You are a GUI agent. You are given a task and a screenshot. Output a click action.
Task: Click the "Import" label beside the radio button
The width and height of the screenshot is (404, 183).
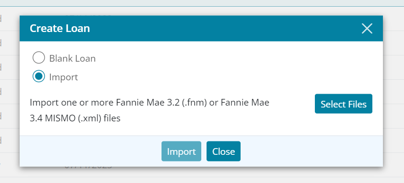click(63, 77)
